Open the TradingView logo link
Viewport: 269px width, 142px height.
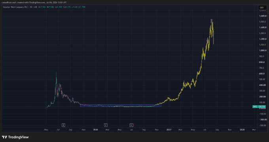15,137
